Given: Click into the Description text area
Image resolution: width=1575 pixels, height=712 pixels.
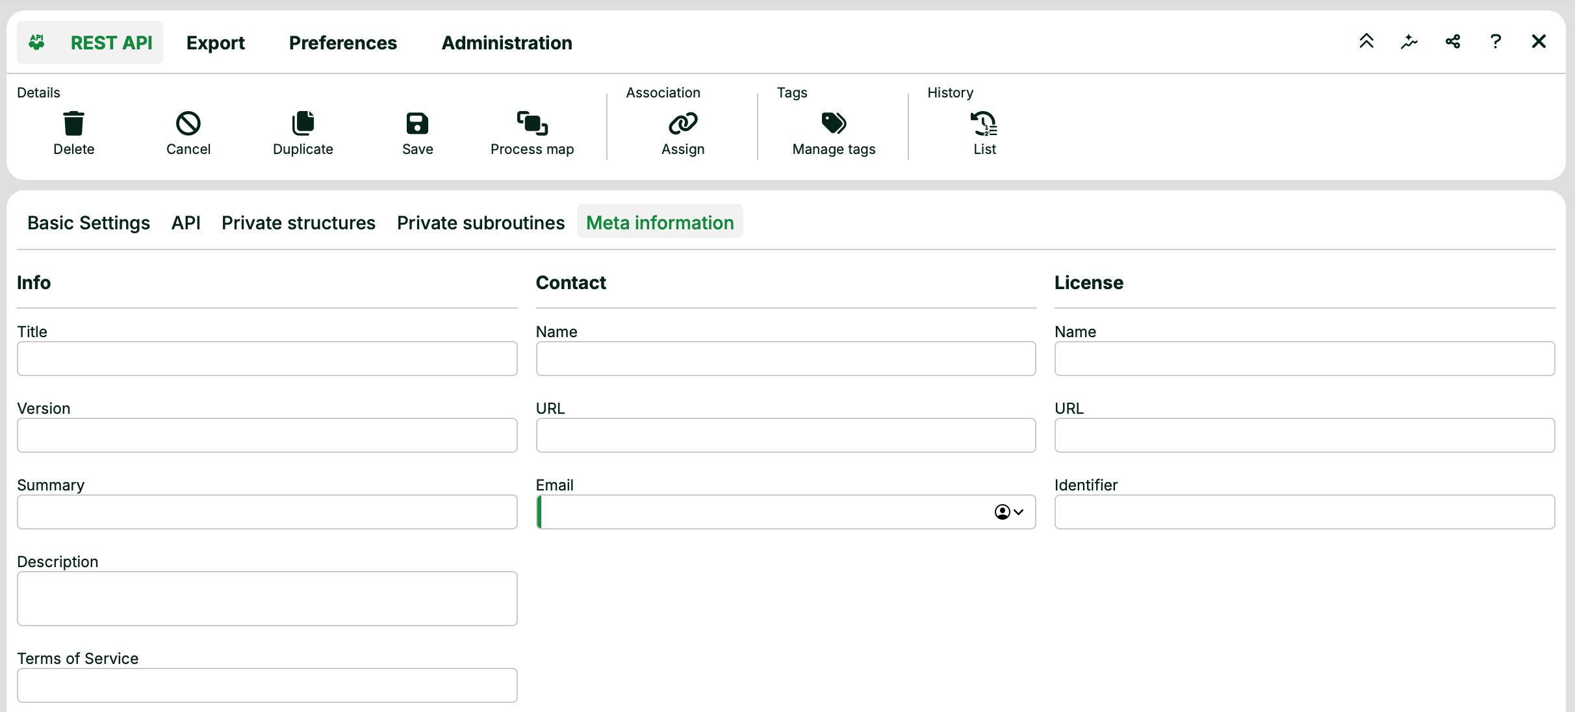Looking at the screenshot, I should 267,599.
